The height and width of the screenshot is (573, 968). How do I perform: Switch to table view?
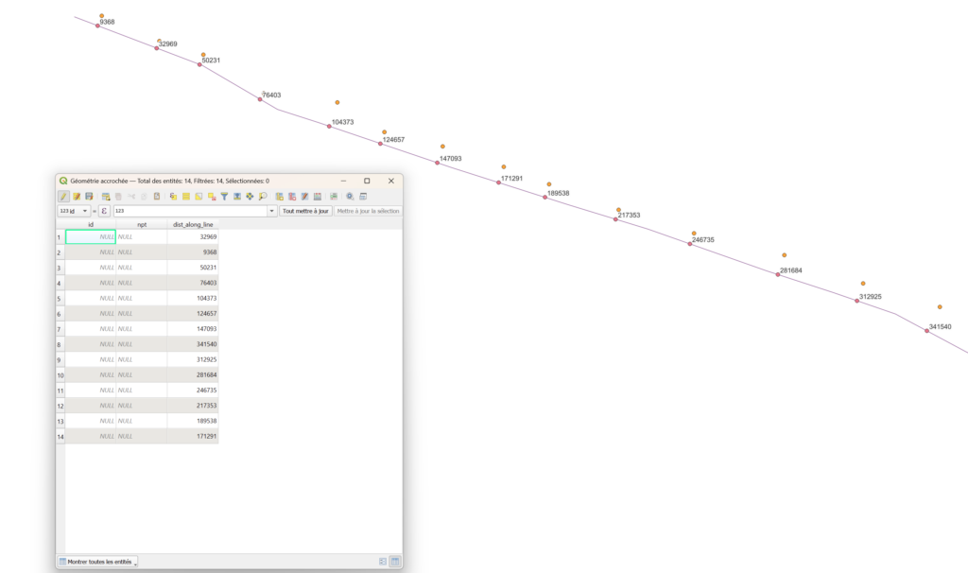[x=395, y=562]
